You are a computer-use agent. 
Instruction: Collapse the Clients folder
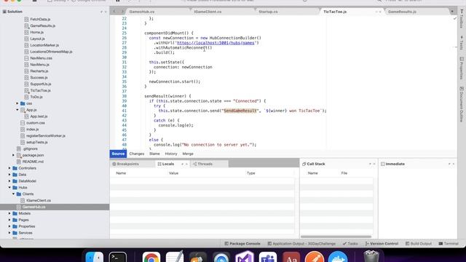click(13, 194)
